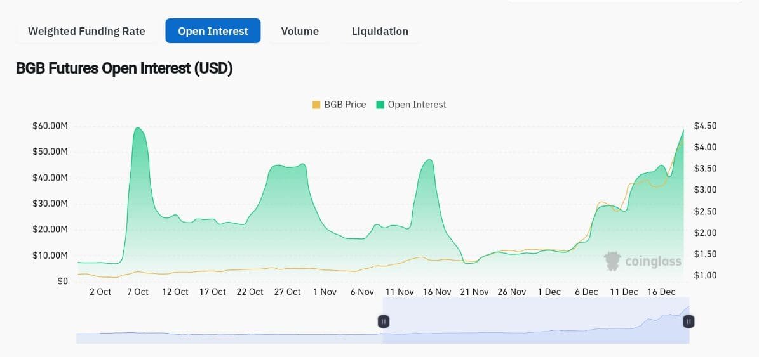This screenshot has height=357, width=759.
Task: Click the $1.00 price axis label
Action: coord(705,275)
